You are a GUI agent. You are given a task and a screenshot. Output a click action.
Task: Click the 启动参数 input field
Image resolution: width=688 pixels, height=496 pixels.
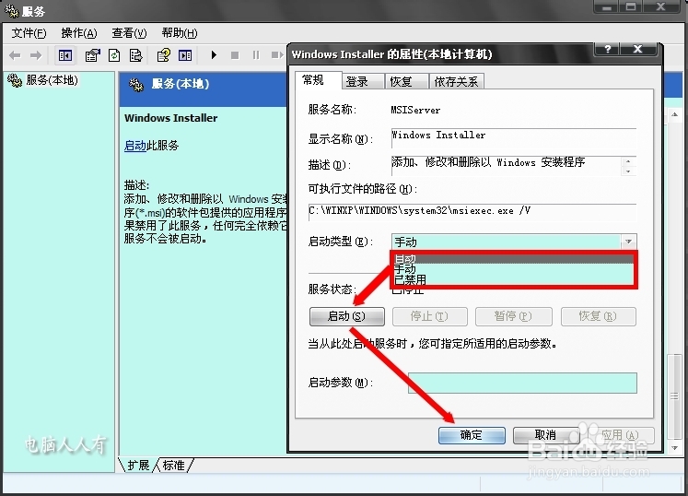click(x=522, y=383)
